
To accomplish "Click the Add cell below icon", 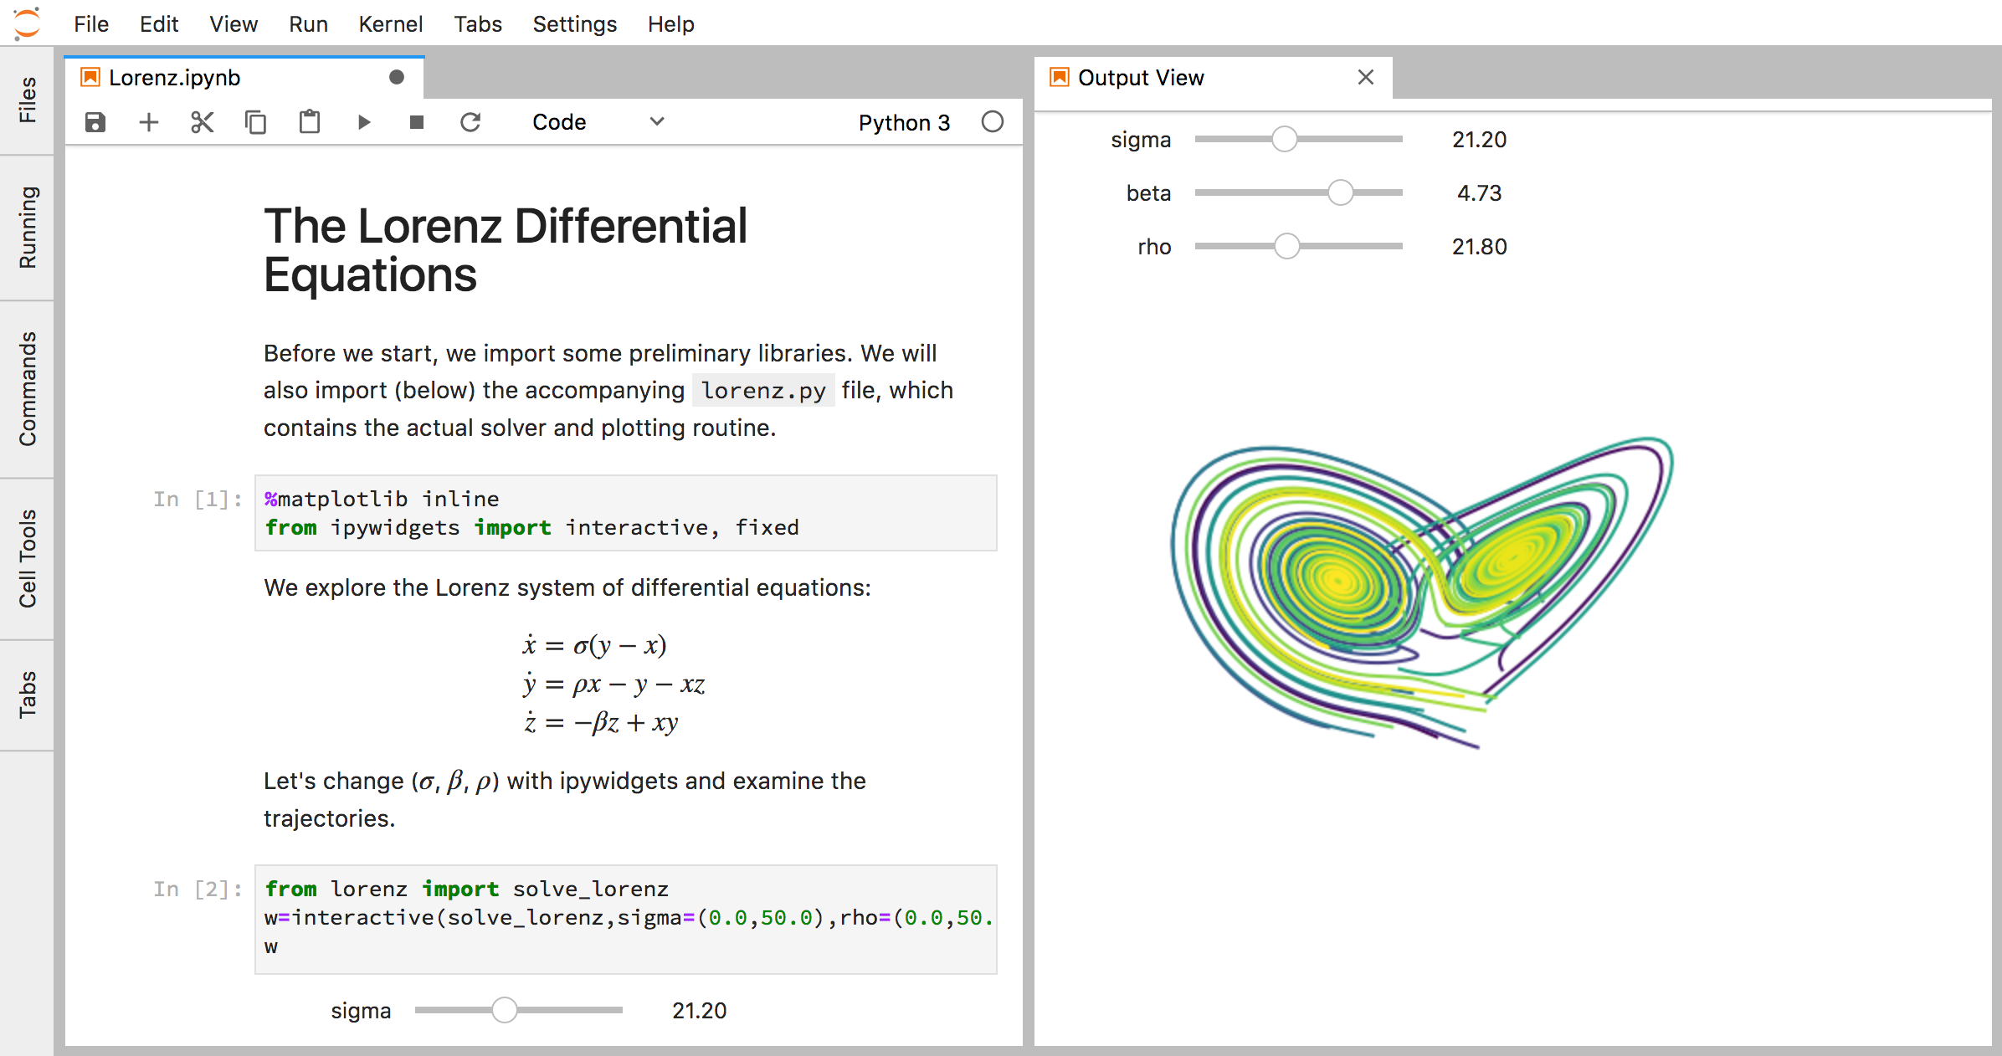I will 148,120.
